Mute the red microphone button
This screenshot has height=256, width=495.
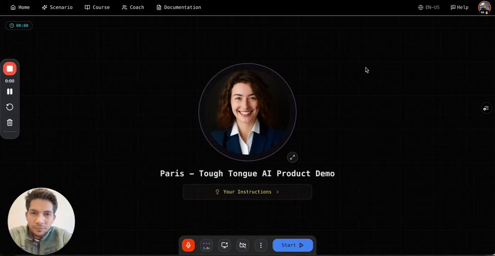(x=188, y=245)
